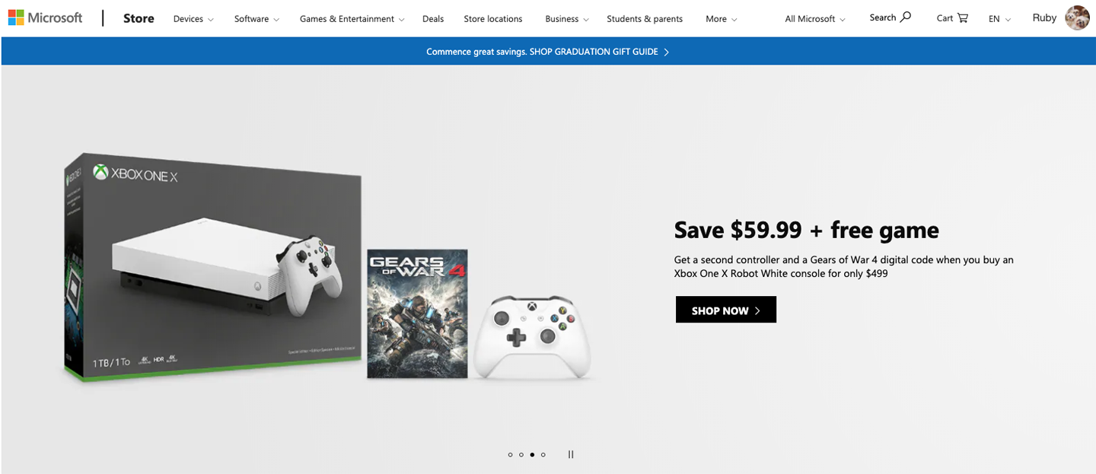1096x474 pixels.
Task: Click the SHOP NOW button
Action: [x=726, y=310]
